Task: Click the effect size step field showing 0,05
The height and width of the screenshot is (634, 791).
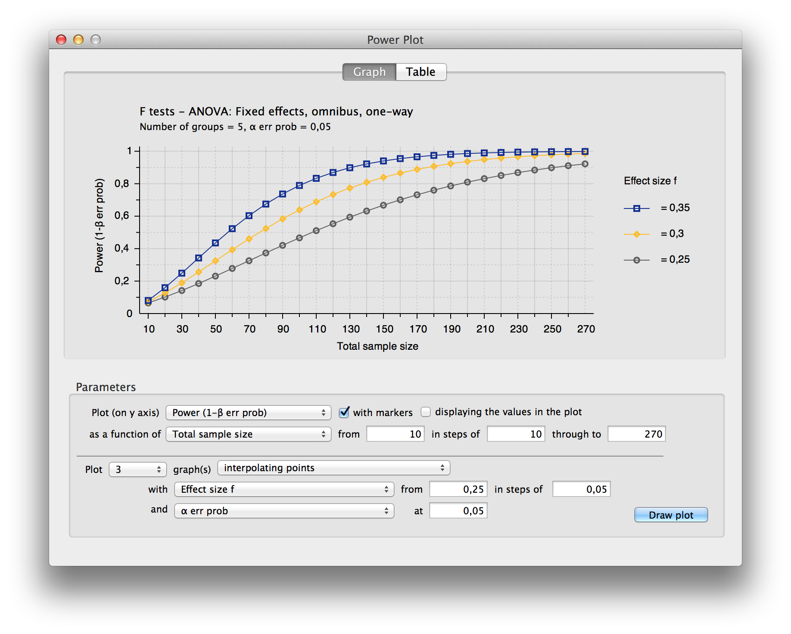Action: coord(582,489)
